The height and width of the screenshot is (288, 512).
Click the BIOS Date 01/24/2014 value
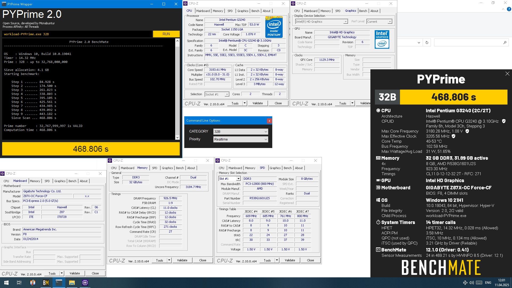click(x=62, y=239)
